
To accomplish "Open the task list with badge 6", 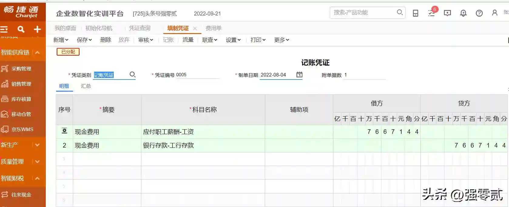I will [431, 13].
